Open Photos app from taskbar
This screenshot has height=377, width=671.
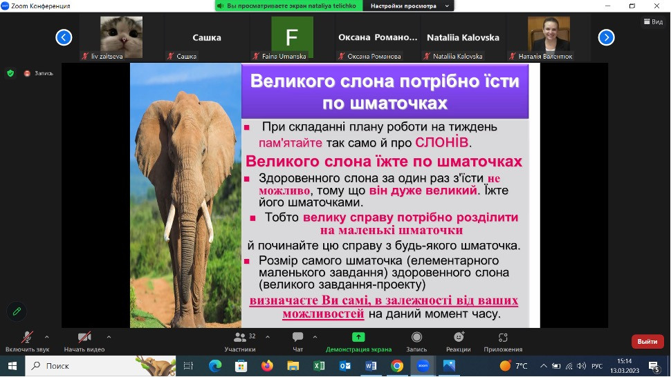449,366
